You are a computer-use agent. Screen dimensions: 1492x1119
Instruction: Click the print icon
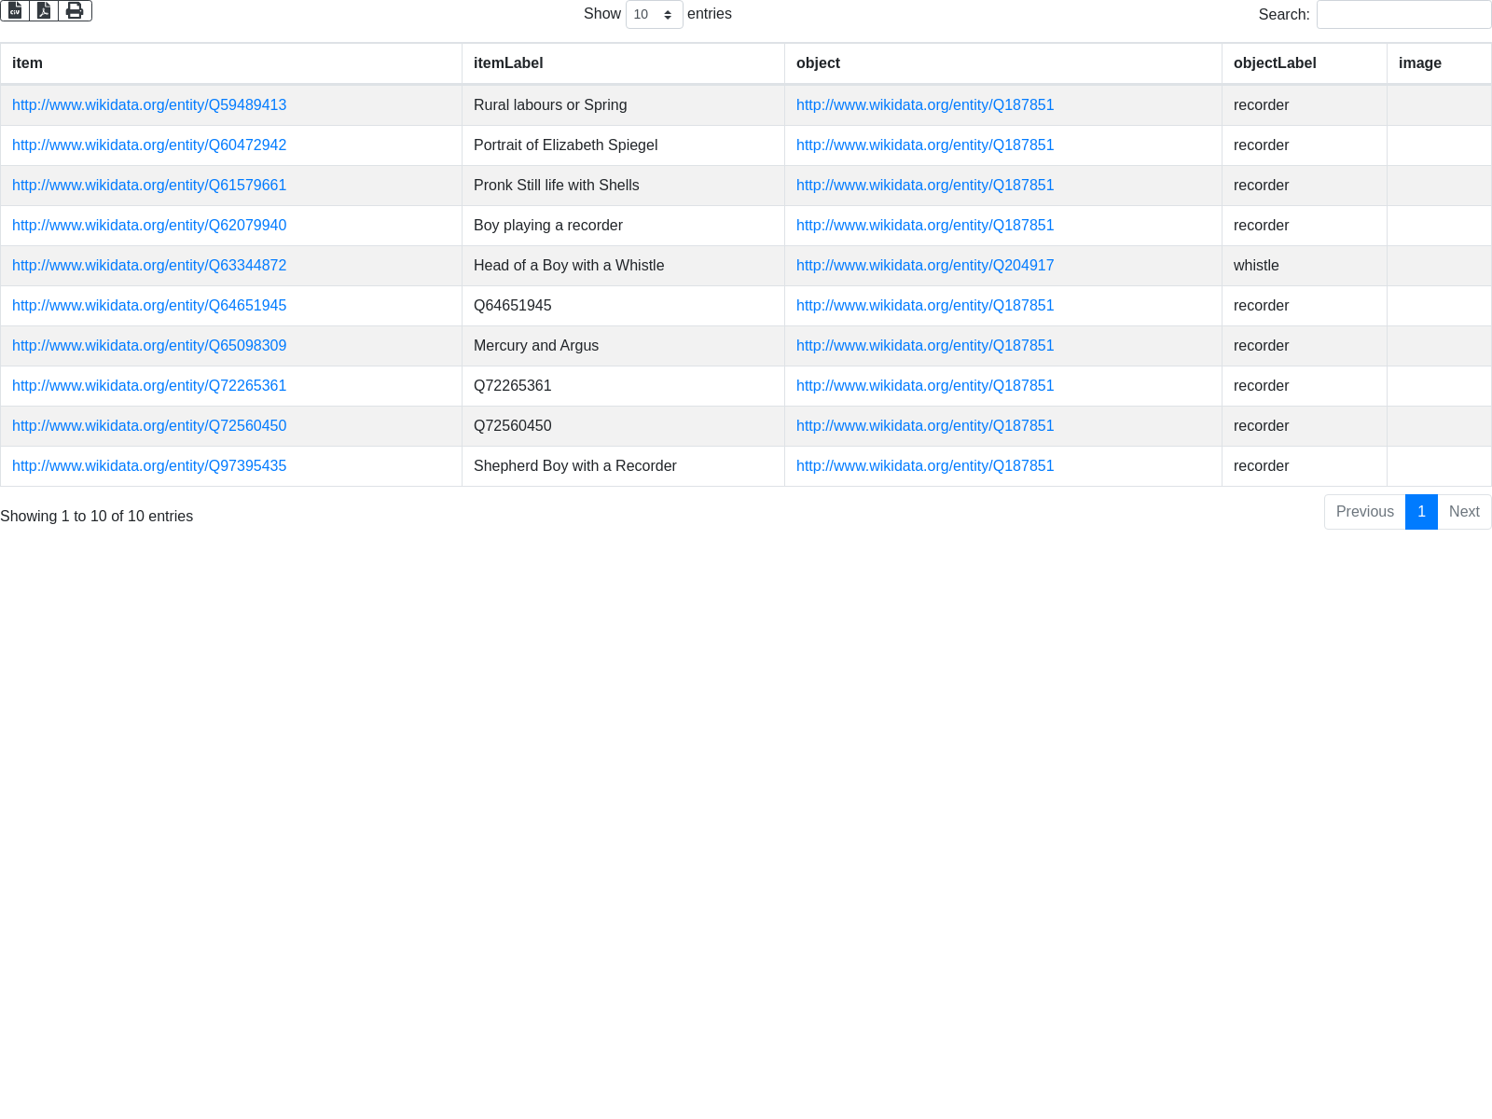(75, 10)
